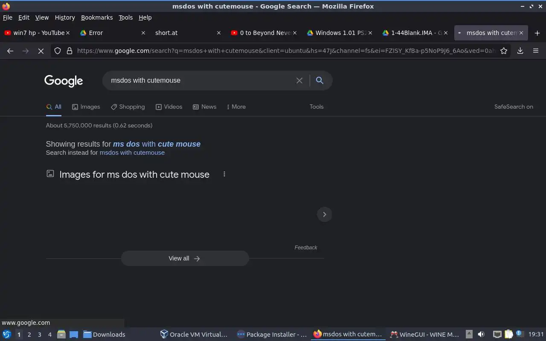Image resolution: width=546 pixels, height=341 pixels.
Task: Open Images for ms dos heading
Action: [134, 174]
